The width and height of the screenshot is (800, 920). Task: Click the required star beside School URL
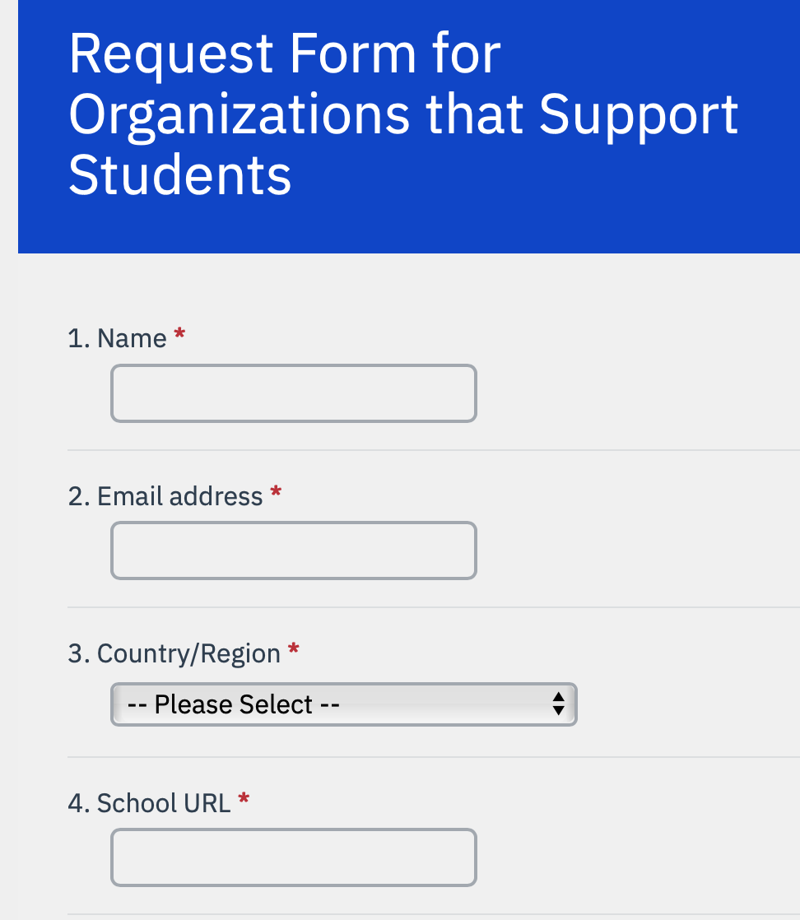click(244, 799)
